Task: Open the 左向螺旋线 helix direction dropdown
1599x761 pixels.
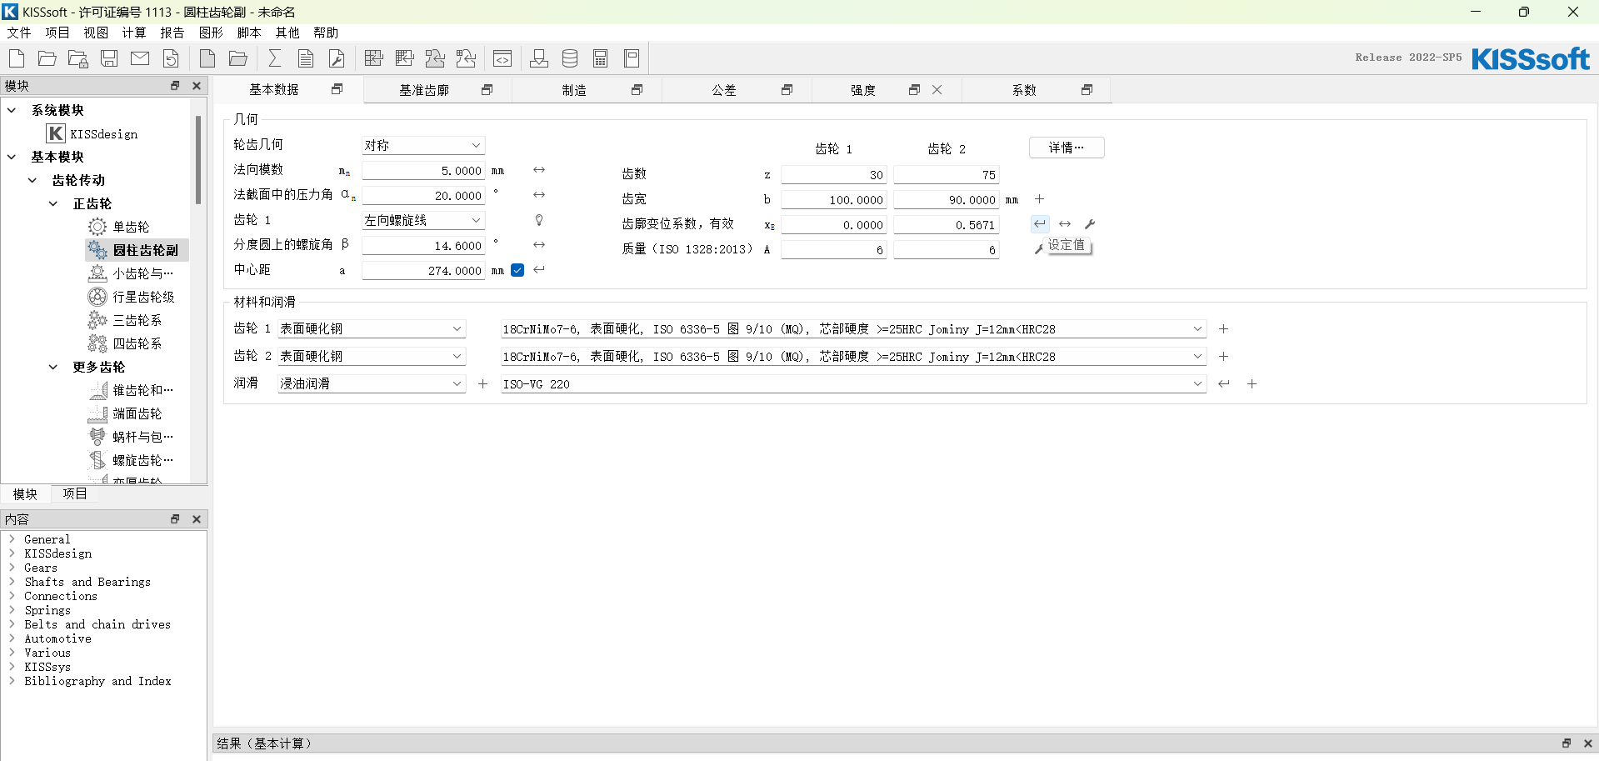Action: click(423, 220)
